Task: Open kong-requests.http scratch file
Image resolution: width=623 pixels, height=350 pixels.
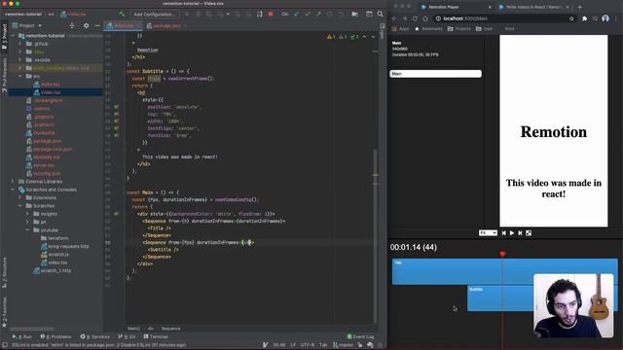Action: tap(65, 246)
